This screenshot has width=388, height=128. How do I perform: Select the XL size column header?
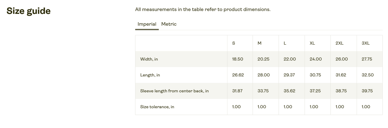[312, 43]
